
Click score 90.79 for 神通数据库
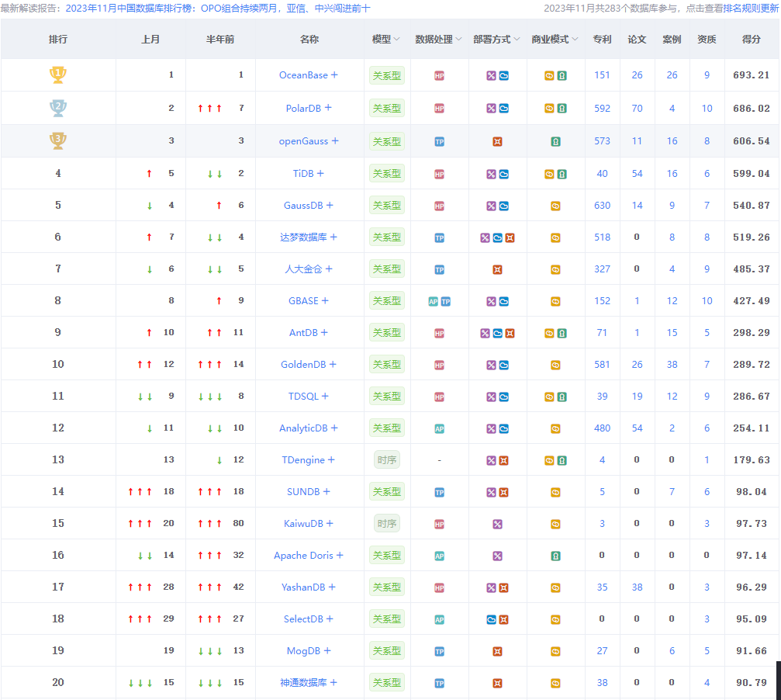[x=751, y=683]
